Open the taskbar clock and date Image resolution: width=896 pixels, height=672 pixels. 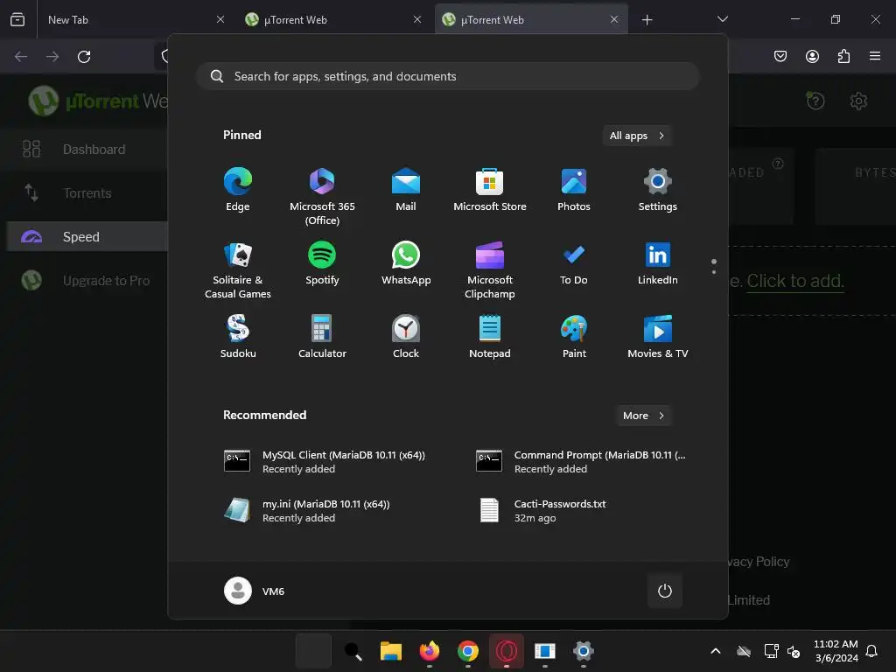click(x=836, y=651)
